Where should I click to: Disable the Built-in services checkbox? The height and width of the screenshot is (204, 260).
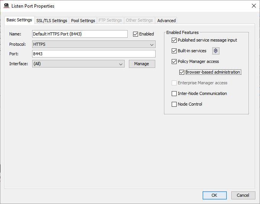[x=174, y=51]
